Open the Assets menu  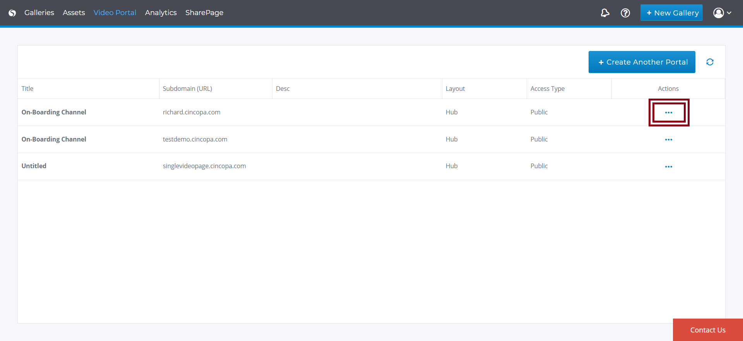pyautogui.click(x=74, y=13)
